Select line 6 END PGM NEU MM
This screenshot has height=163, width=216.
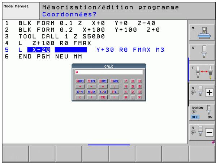click(x=43, y=56)
